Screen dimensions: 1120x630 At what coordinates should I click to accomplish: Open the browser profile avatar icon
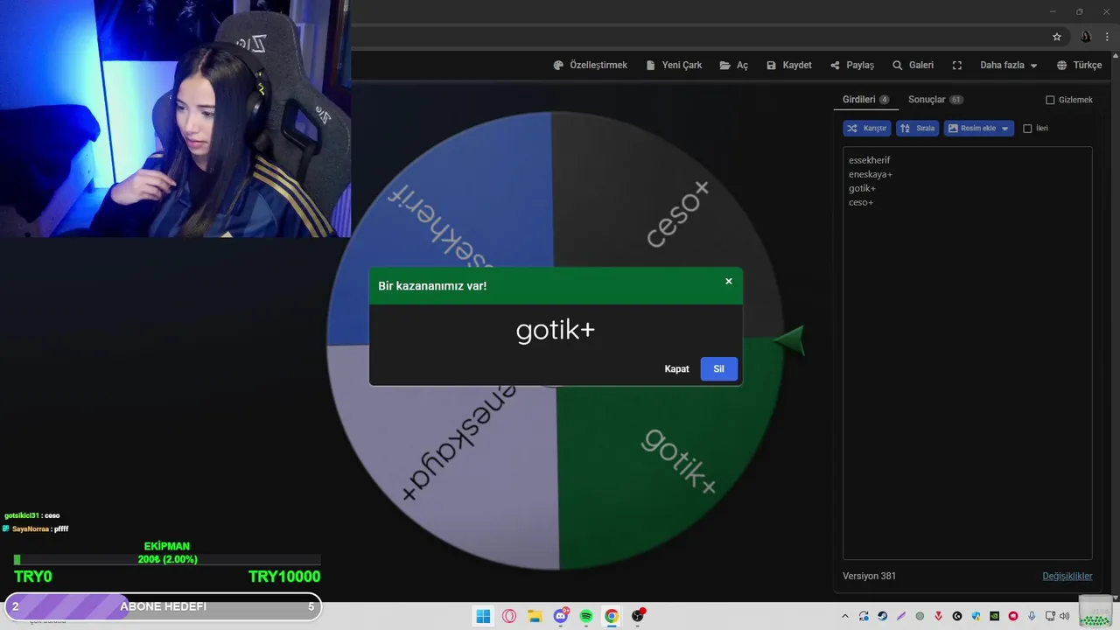(x=1085, y=37)
